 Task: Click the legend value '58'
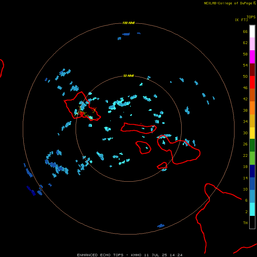tap(245, 54)
